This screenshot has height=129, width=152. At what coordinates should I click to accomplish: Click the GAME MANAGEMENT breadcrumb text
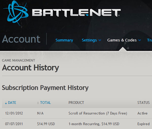(x=18, y=60)
